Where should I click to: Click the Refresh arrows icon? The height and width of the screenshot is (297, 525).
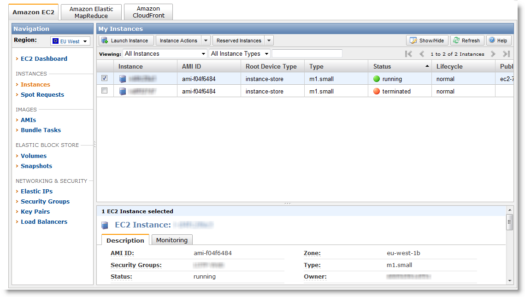(456, 41)
